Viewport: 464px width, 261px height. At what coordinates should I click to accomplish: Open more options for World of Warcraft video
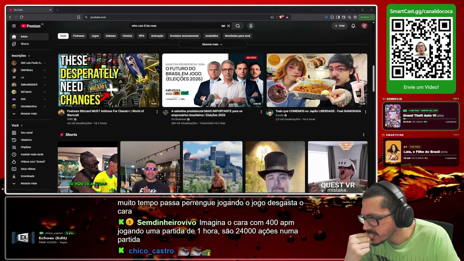coord(157,112)
